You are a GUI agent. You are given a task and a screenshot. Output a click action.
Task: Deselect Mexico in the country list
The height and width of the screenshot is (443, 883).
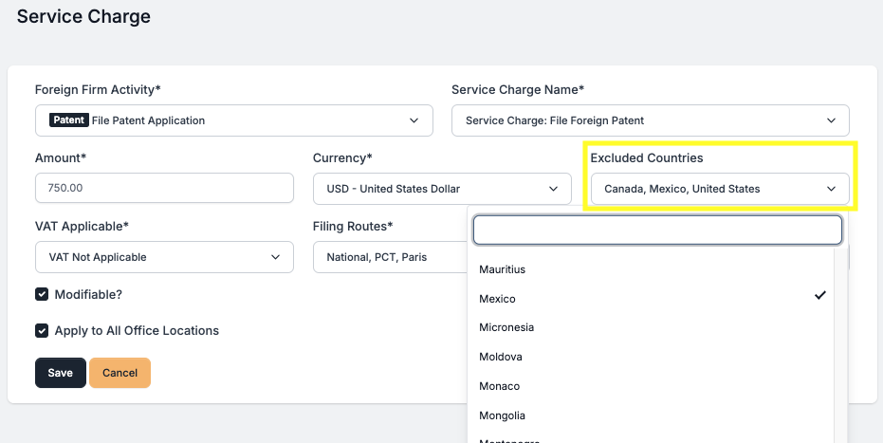(x=498, y=299)
